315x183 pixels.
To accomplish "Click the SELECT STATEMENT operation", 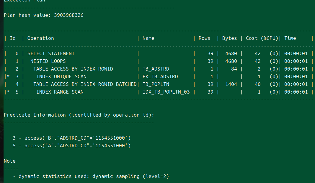I will (51, 53).
